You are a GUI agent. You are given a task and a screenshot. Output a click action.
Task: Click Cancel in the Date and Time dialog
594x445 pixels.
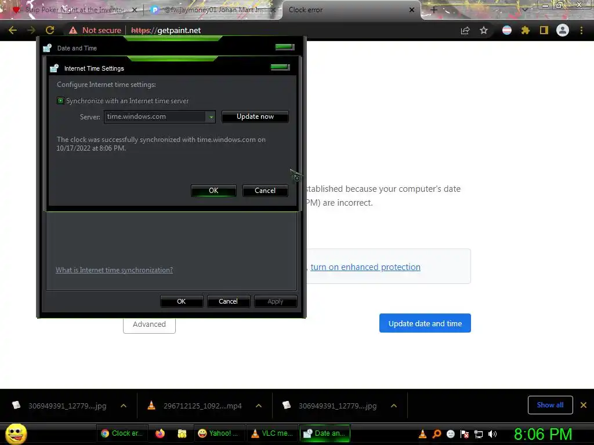[228, 301]
